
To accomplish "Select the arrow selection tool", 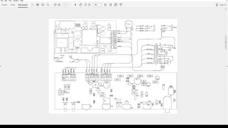I will tap(75, 5).
